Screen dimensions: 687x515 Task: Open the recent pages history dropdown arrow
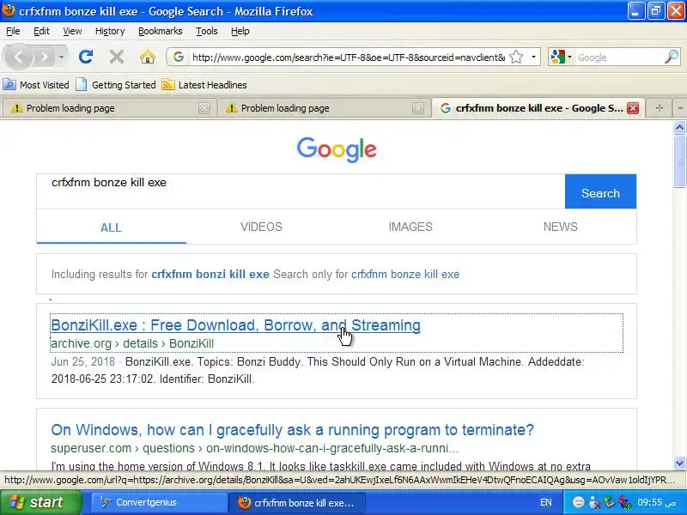(61, 57)
